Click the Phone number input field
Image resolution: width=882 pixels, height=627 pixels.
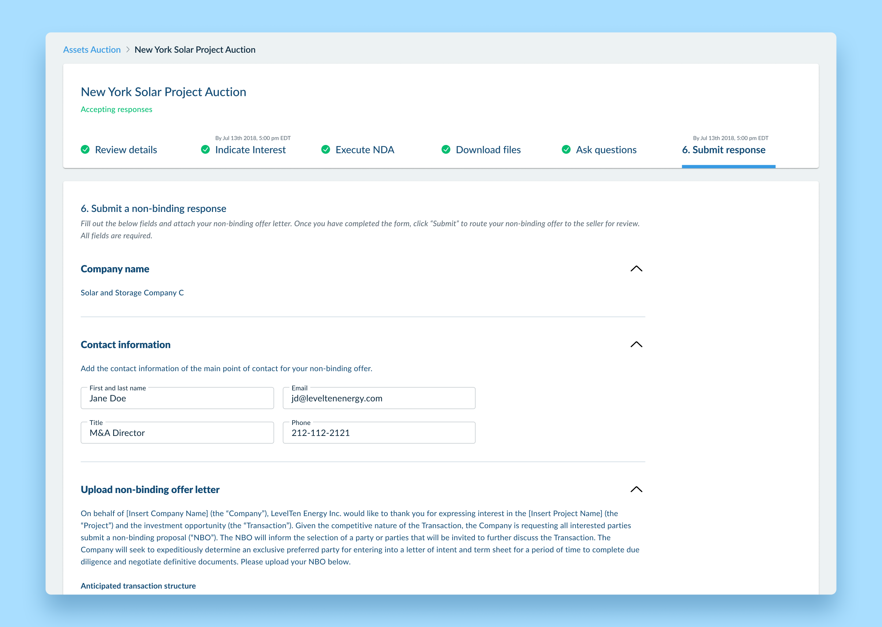(379, 433)
